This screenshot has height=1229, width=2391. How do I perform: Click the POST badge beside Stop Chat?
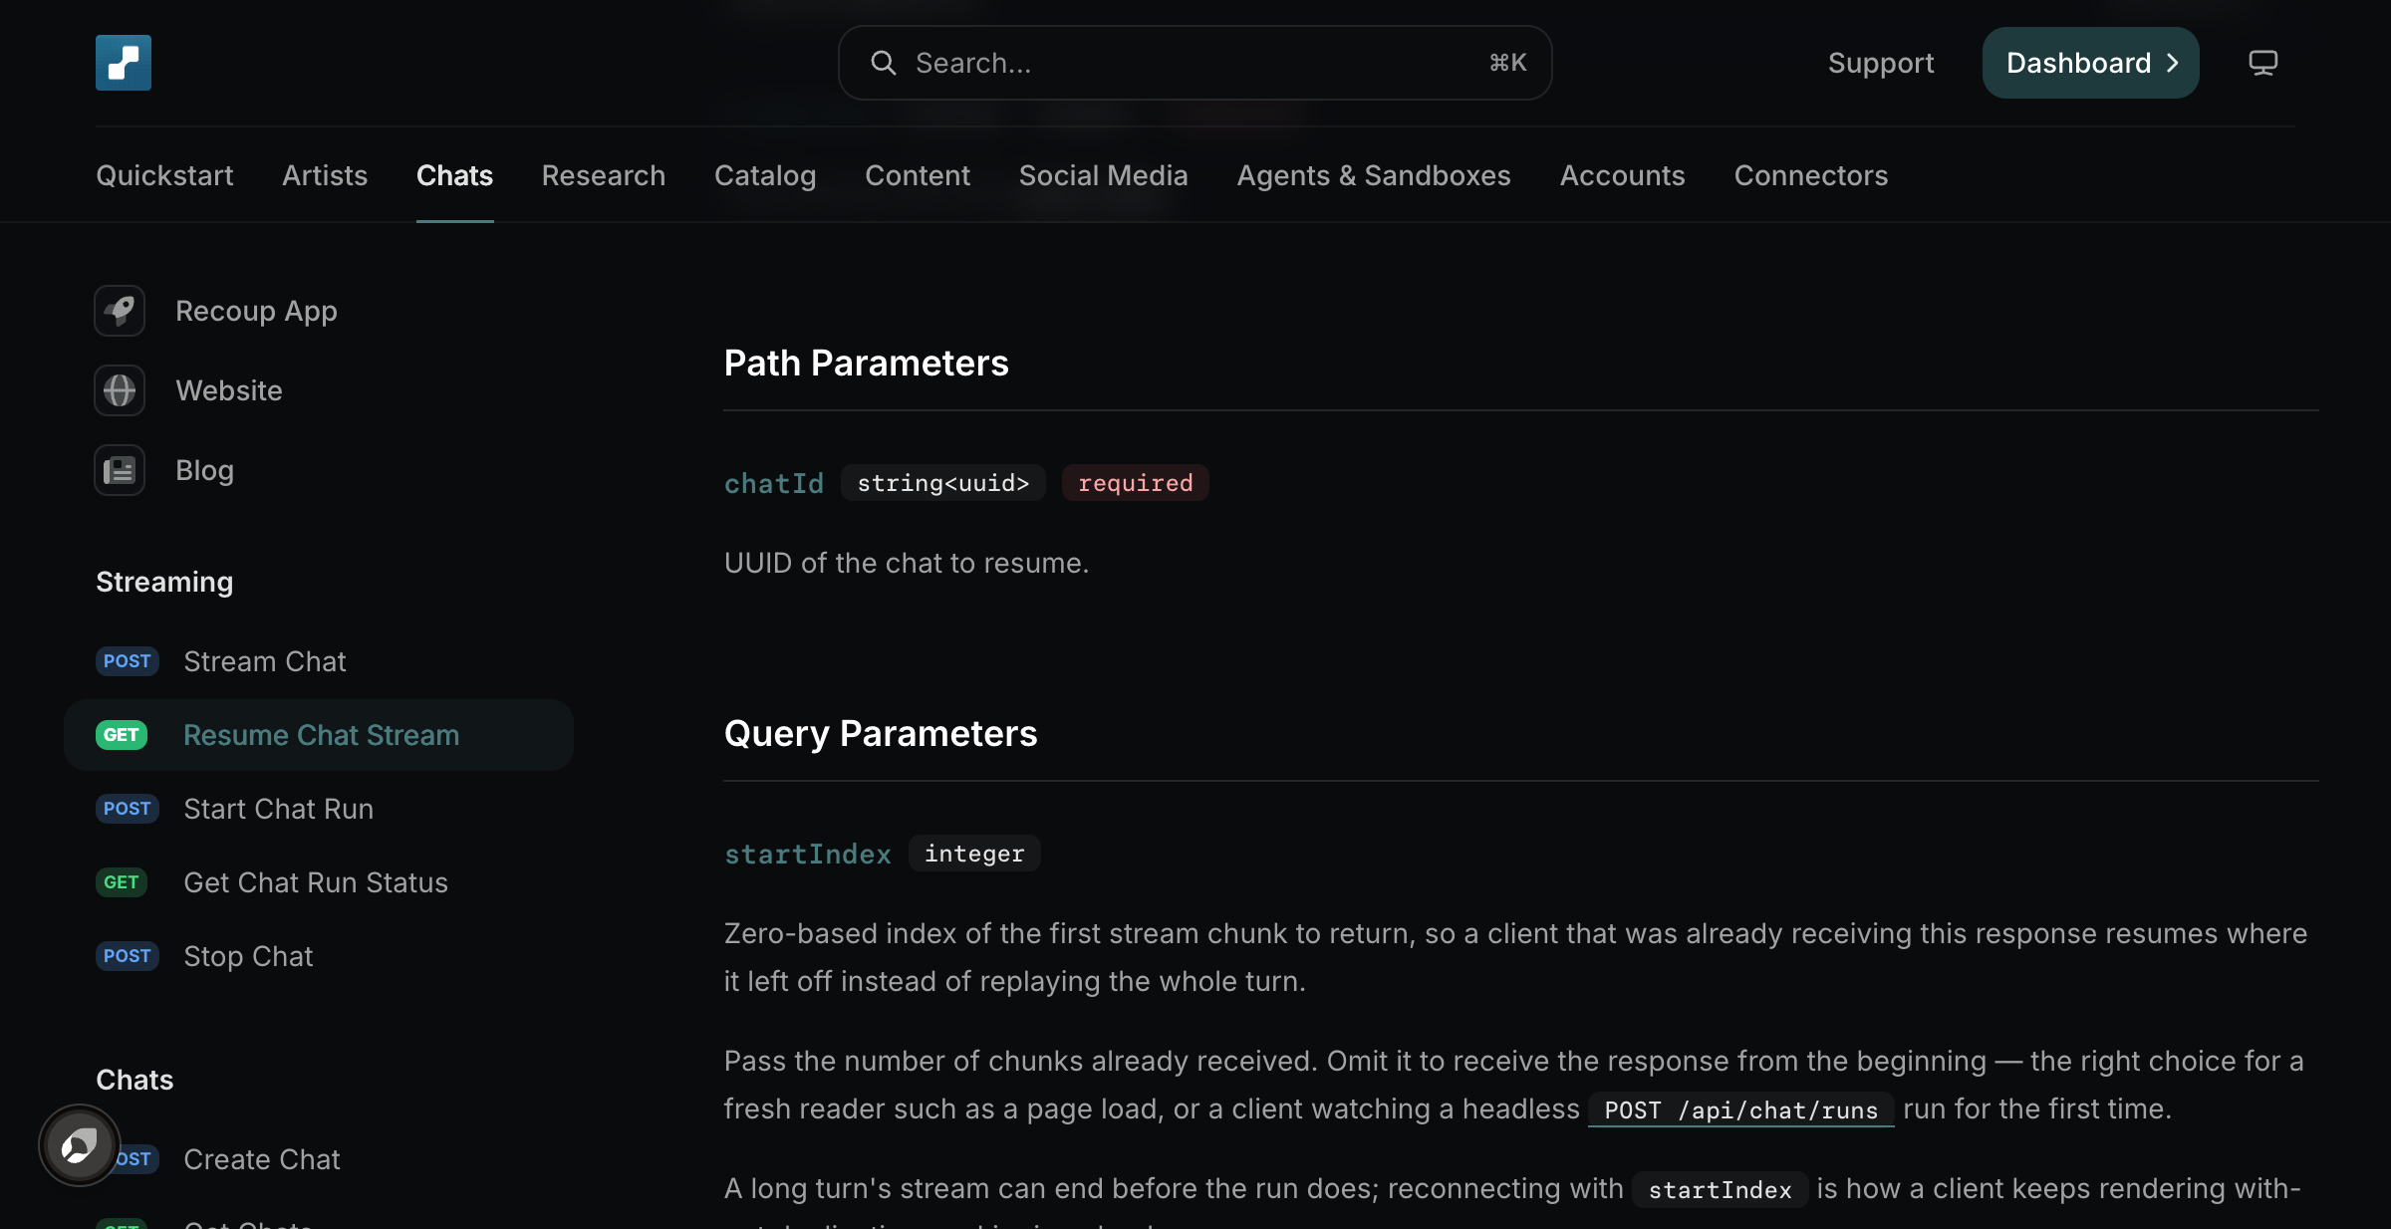(x=127, y=956)
